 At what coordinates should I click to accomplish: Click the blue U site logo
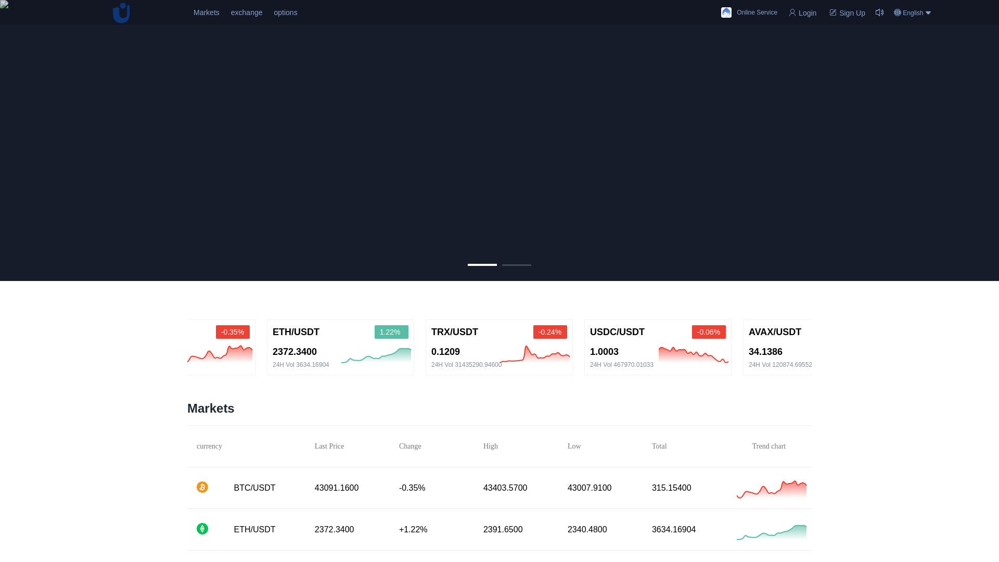tap(121, 13)
